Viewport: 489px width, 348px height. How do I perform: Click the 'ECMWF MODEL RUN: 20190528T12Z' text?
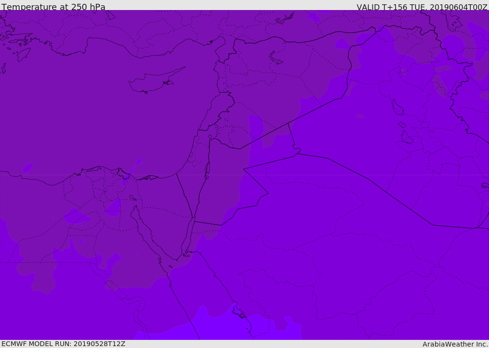[64, 344]
